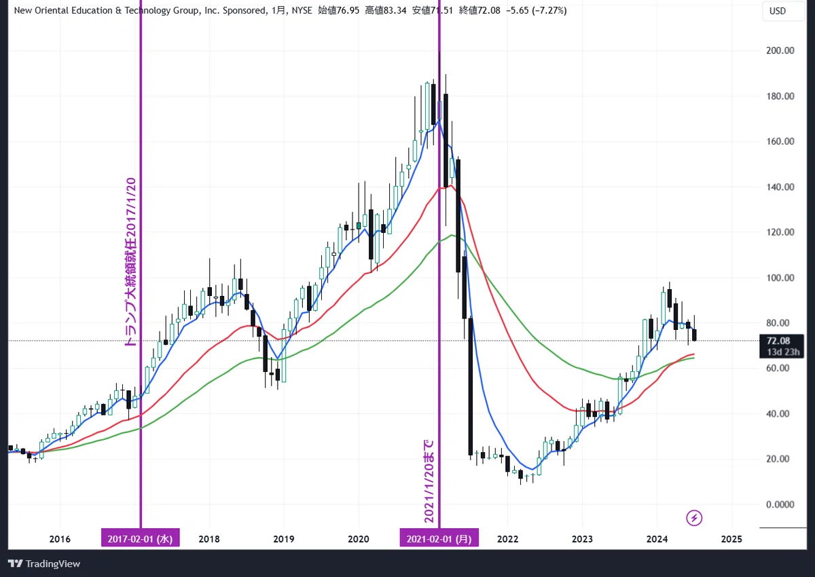The height and width of the screenshot is (577, 815).
Task: Click the New Oriental Education symbol title
Action: click(140, 11)
